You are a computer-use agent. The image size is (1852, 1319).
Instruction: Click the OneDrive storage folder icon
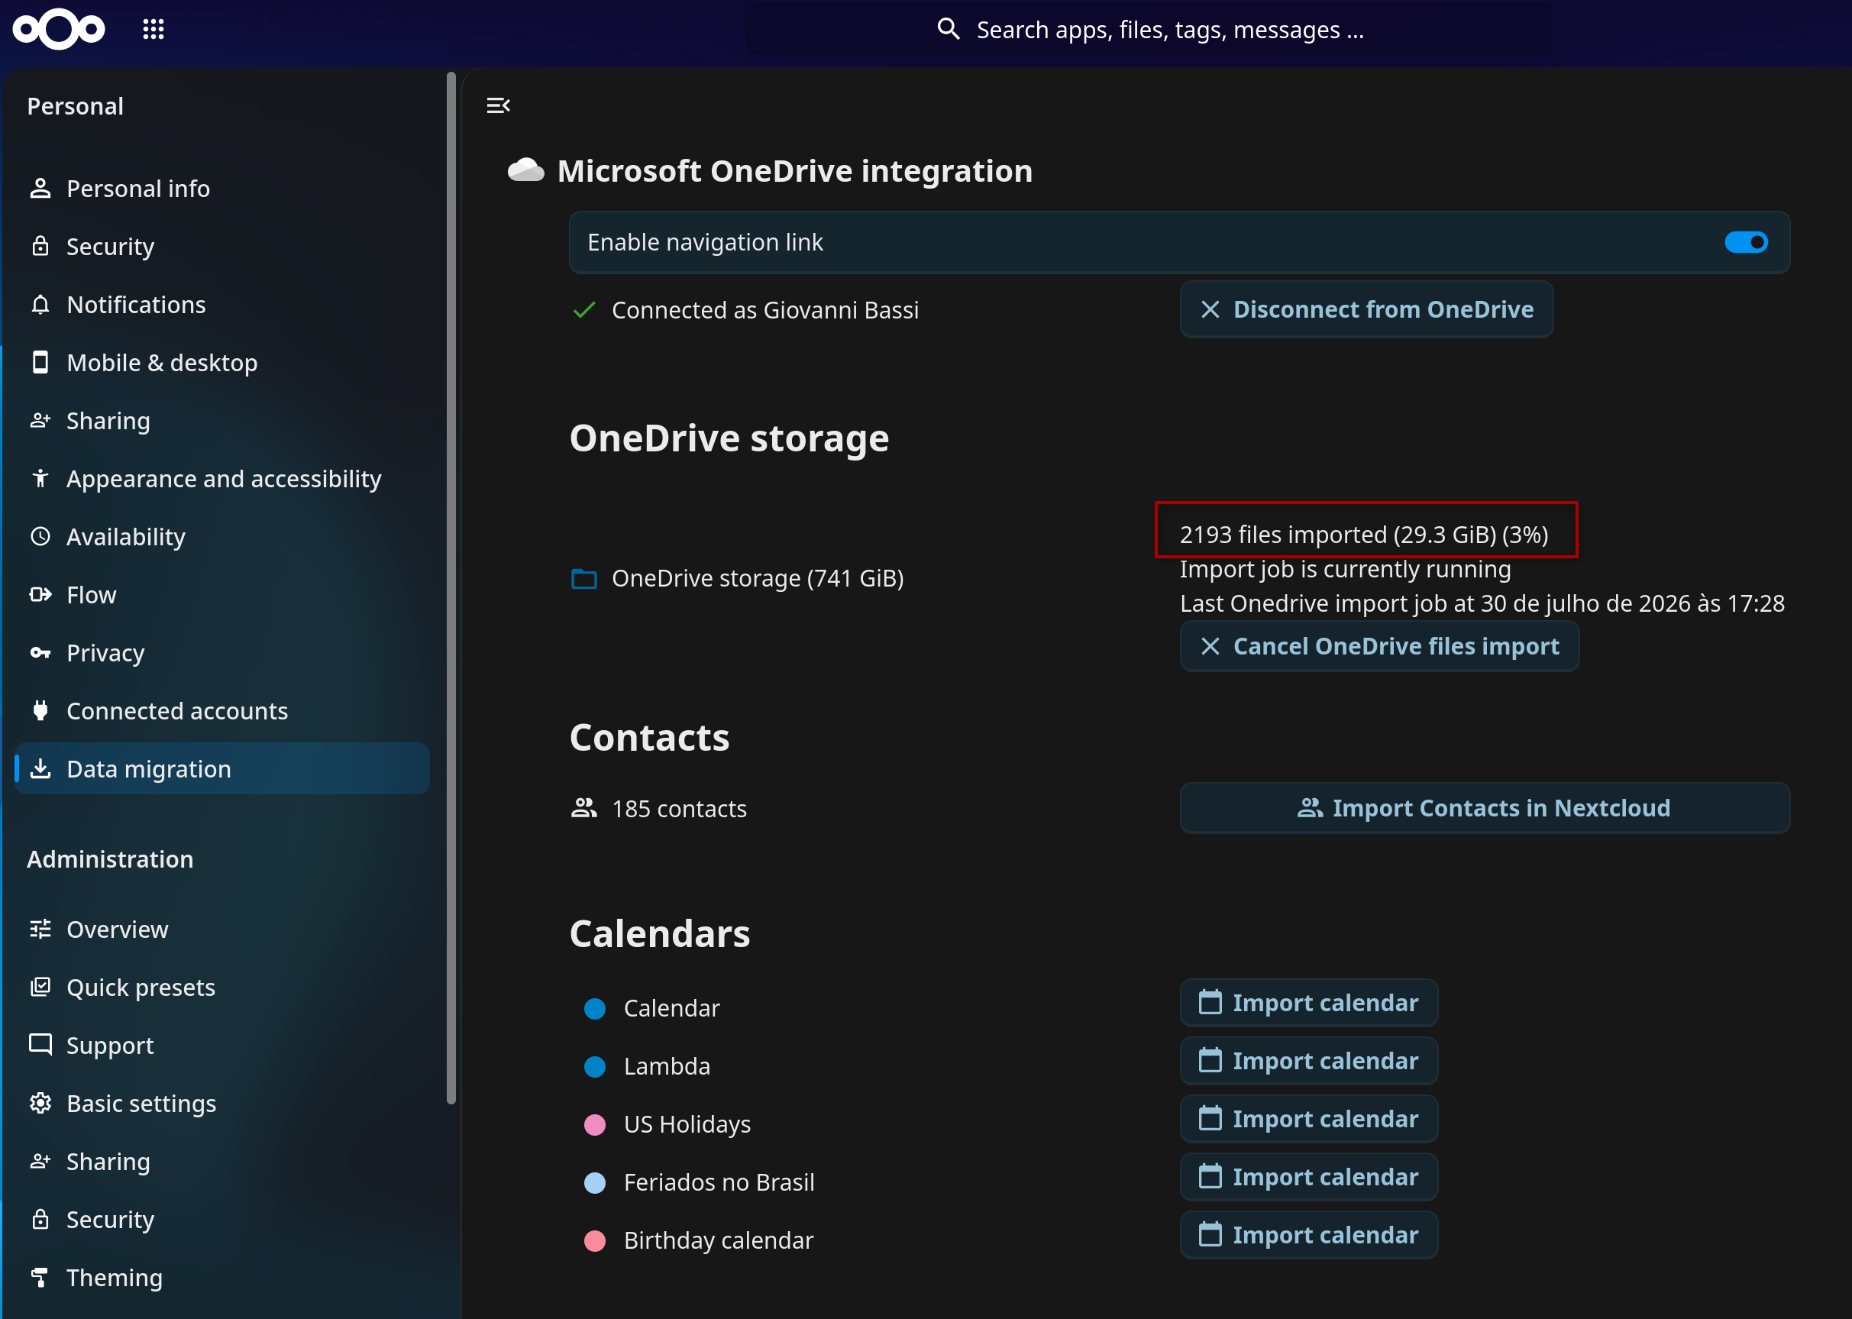click(x=583, y=578)
